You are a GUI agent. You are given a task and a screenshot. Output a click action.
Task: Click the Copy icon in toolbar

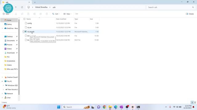pos(22,14)
